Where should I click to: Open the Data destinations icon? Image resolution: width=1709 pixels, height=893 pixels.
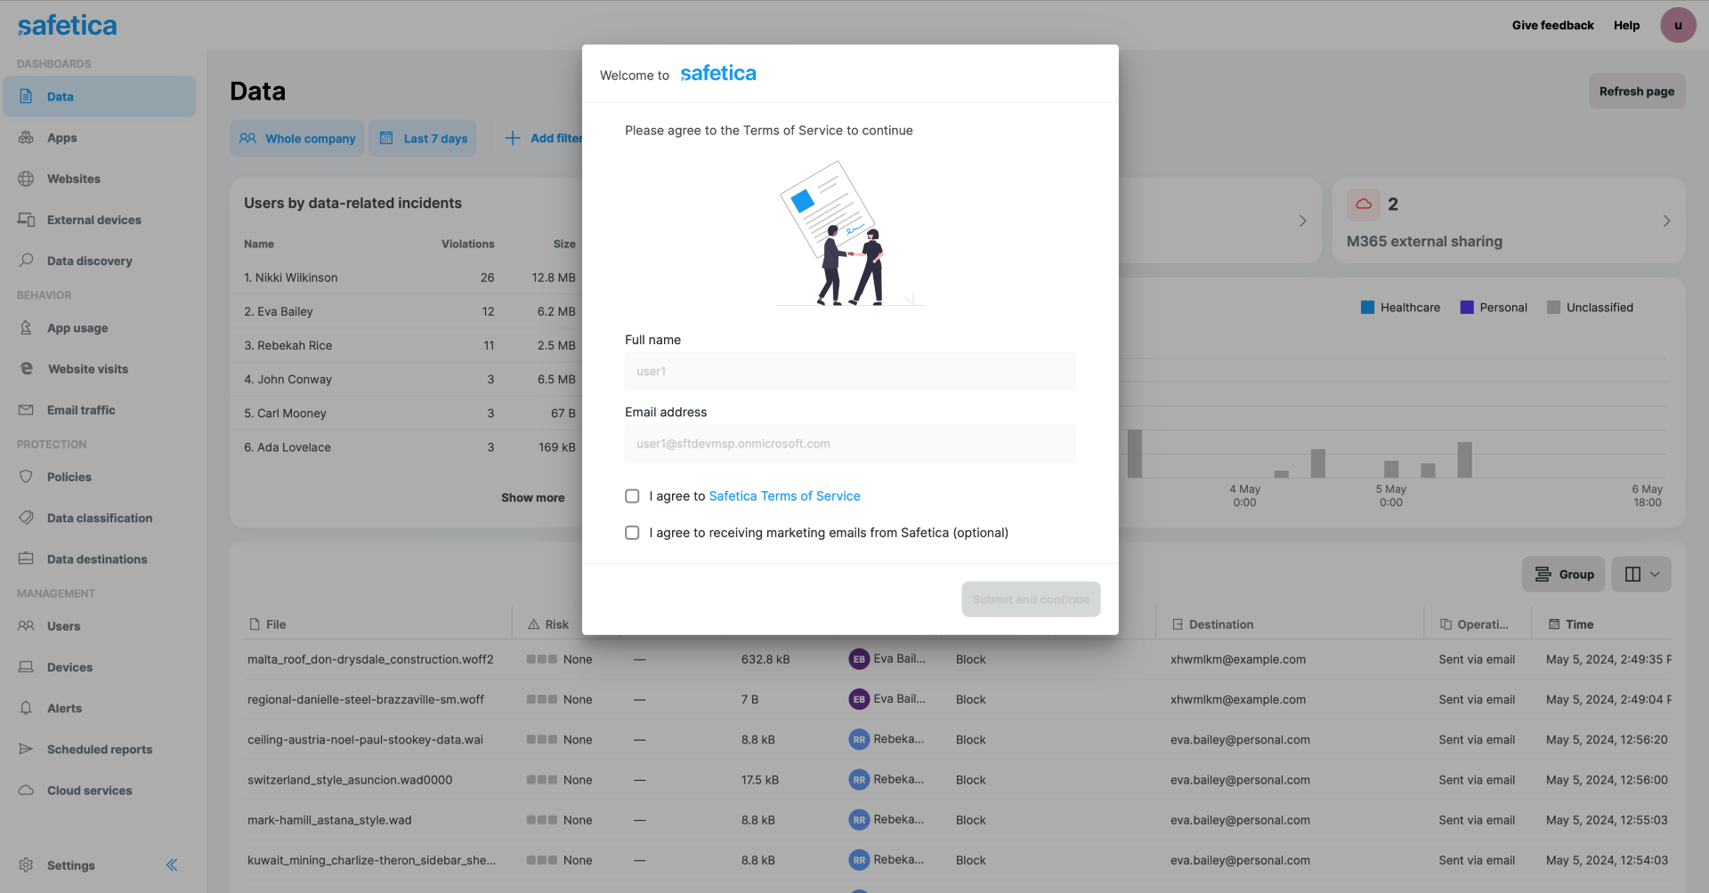click(26, 559)
